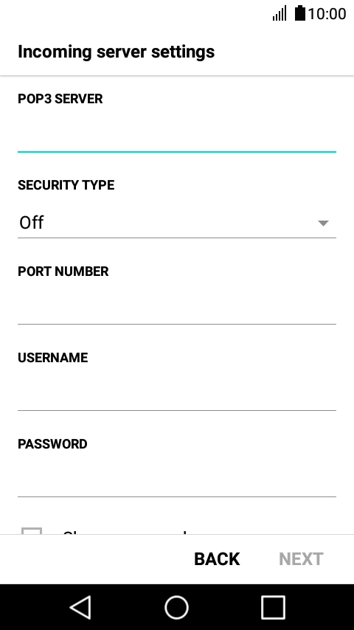Image resolution: width=354 pixels, height=630 pixels.
Task: Open recent apps with the square icon
Action: (273, 607)
